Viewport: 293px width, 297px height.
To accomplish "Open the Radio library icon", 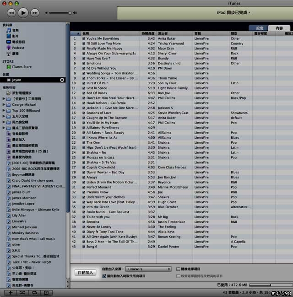I will click(x=9, y=54).
